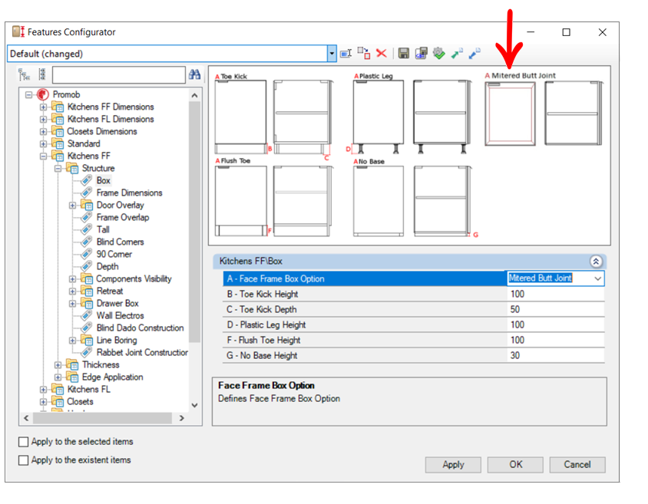The width and height of the screenshot is (648, 504).
Task: Open the Face Frame Box Option dropdown
Action: pos(597,278)
